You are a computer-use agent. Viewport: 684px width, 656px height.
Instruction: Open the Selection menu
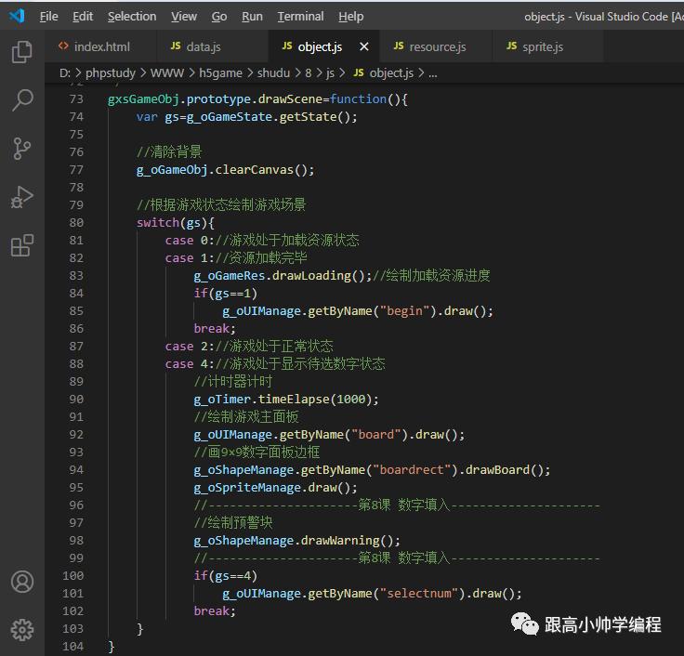(132, 17)
